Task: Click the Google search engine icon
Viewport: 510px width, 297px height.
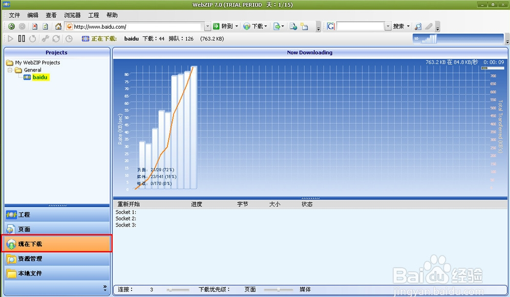Action: click(331, 27)
